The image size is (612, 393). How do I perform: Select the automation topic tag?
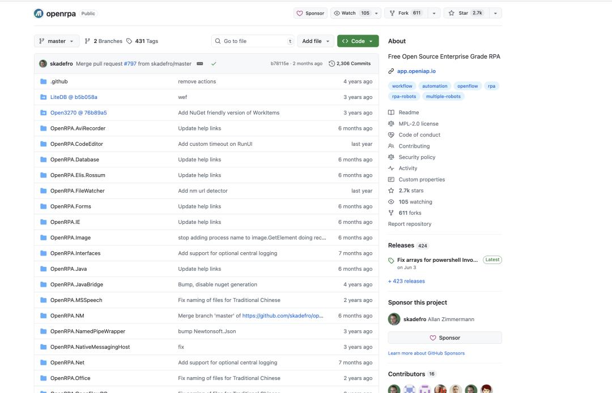point(435,86)
